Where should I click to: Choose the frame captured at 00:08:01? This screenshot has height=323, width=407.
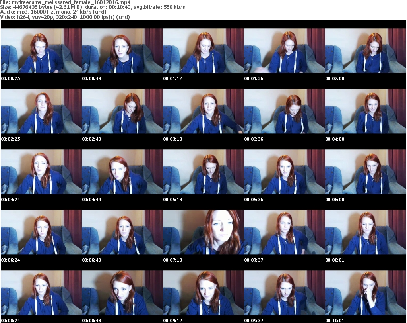point(366,232)
